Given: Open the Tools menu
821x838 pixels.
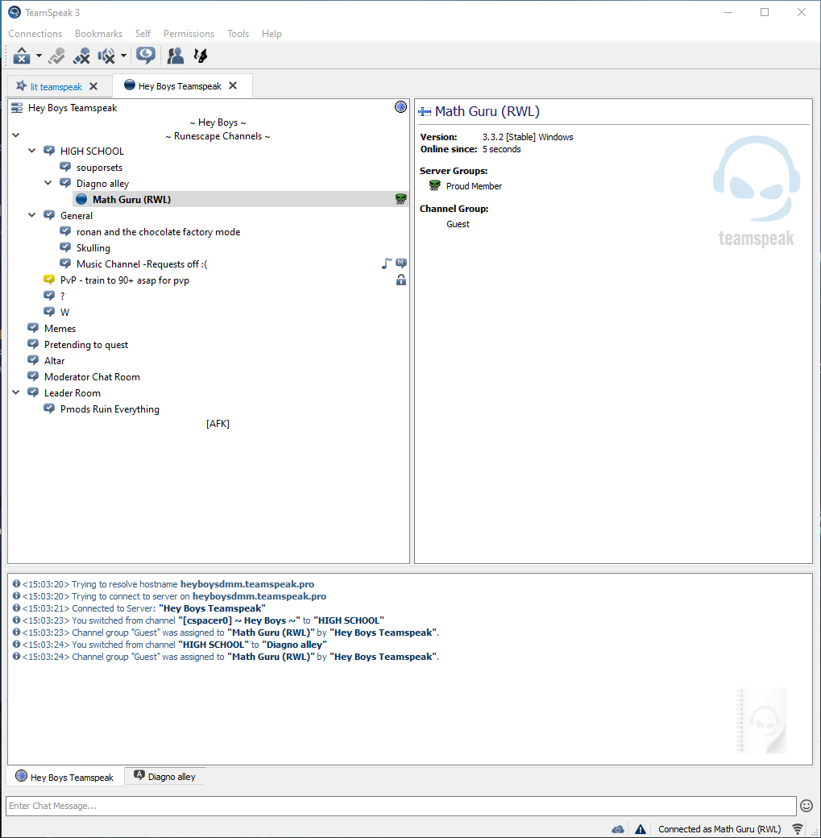Looking at the screenshot, I should [x=238, y=34].
